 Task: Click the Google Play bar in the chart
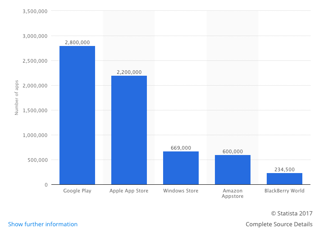coord(77,115)
